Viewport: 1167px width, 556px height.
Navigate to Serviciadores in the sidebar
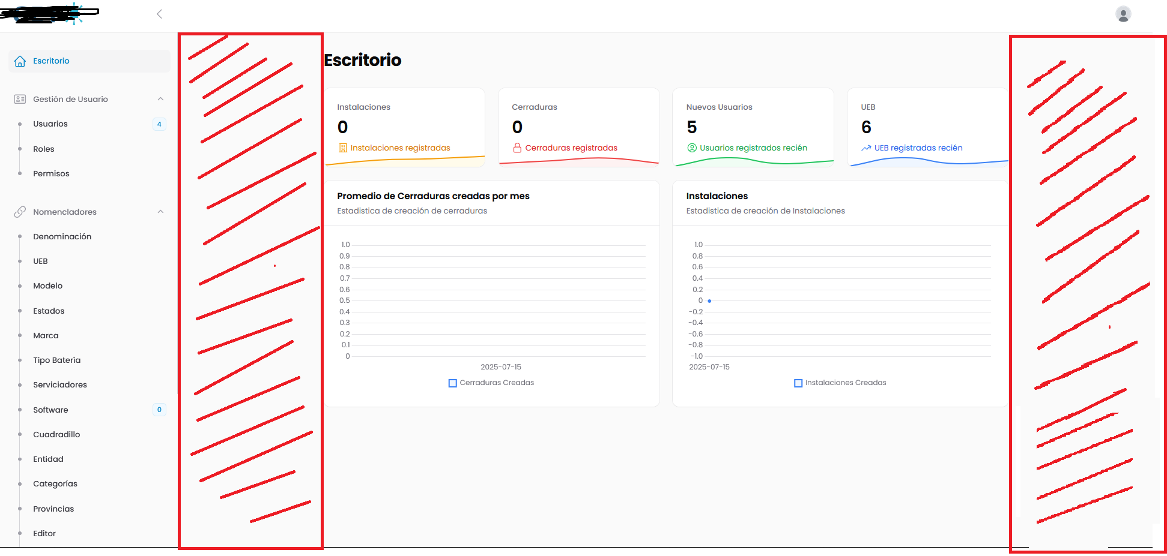point(60,385)
